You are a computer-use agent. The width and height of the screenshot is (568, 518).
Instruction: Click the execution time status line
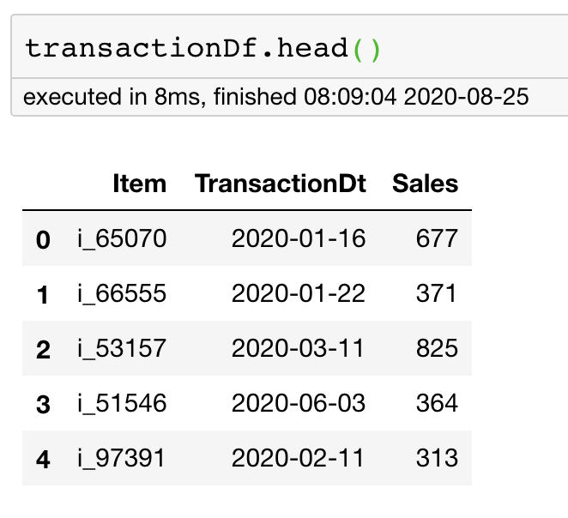point(275,97)
